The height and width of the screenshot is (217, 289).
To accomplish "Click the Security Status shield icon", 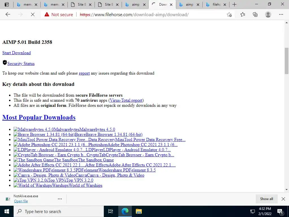I will coord(5,62).
